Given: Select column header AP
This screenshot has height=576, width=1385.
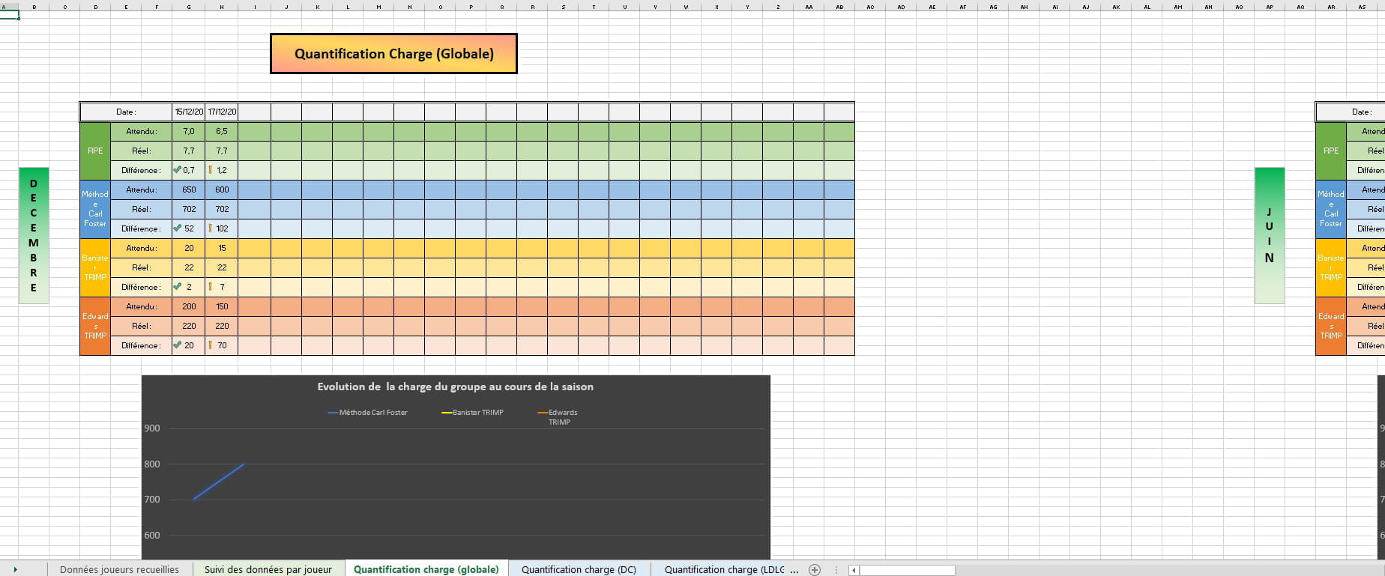Looking at the screenshot, I should pyautogui.click(x=1270, y=7).
